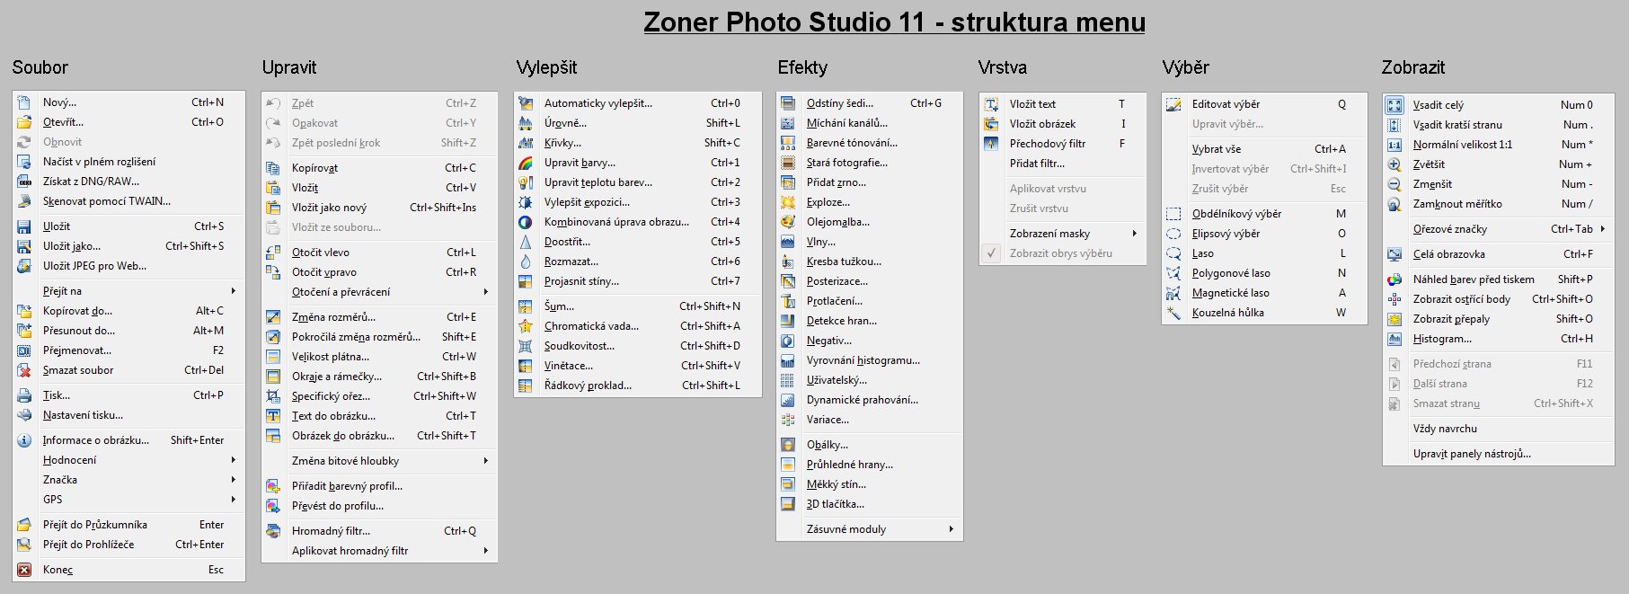Click the Upravit teplotu barev bulb icon

(x=526, y=182)
